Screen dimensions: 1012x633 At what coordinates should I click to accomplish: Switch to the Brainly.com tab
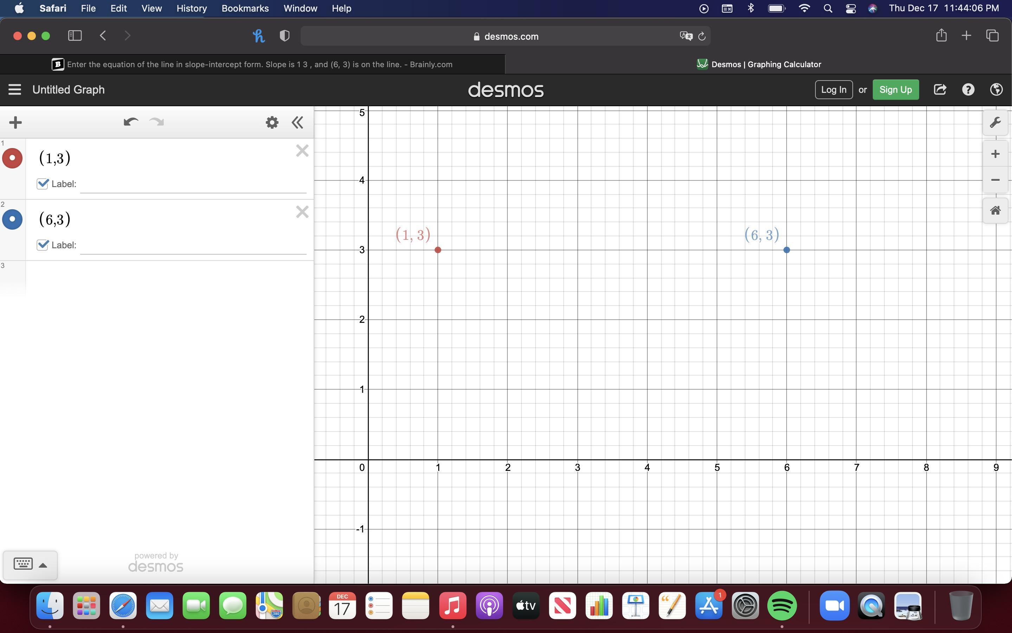pos(252,64)
